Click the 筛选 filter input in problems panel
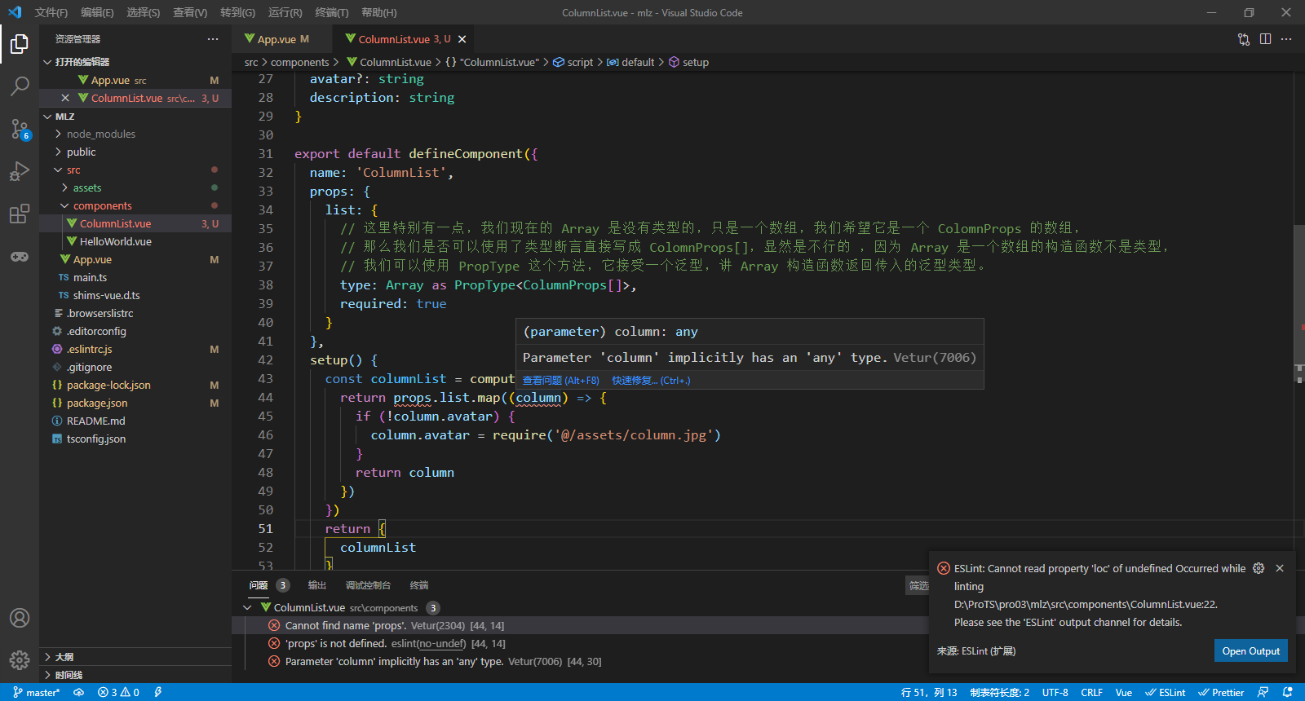The height and width of the screenshot is (701, 1305). (918, 585)
